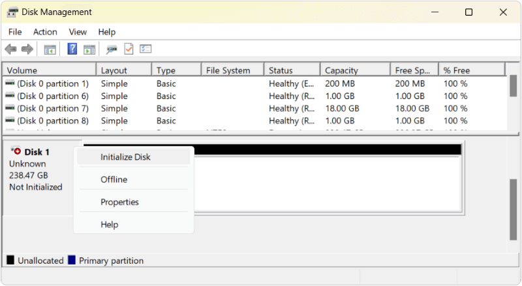The width and height of the screenshot is (522, 286).
Task: Click the blue Primary partition legend swatch
Action: pos(72,261)
